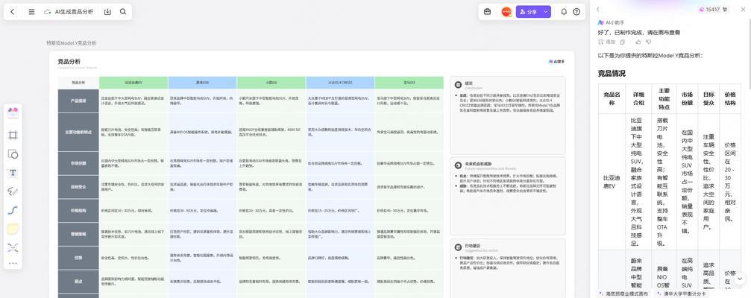The width and height of the screenshot is (751, 298).
Task: Go back using the top-left arrow
Action: click(13, 12)
